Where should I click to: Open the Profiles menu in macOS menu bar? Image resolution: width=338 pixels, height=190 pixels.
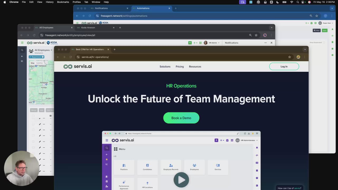pyautogui.click(x=77, y=2)
